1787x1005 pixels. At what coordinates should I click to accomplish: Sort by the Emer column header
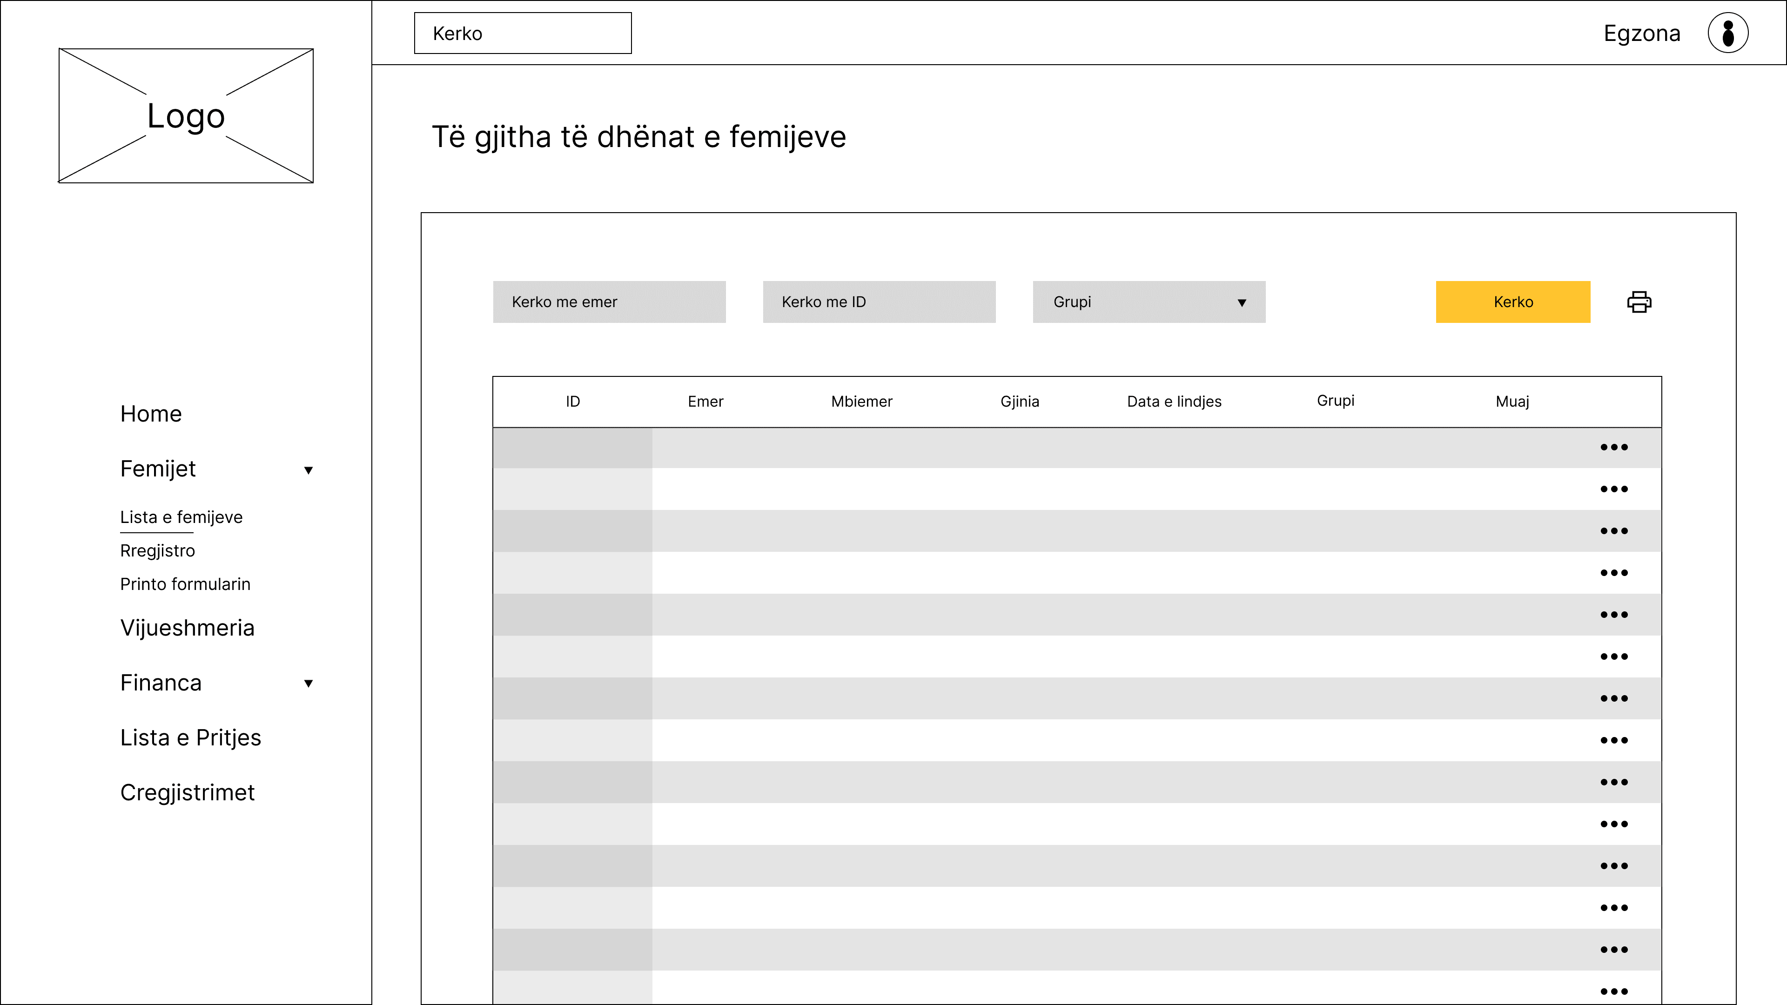[705, 402]
